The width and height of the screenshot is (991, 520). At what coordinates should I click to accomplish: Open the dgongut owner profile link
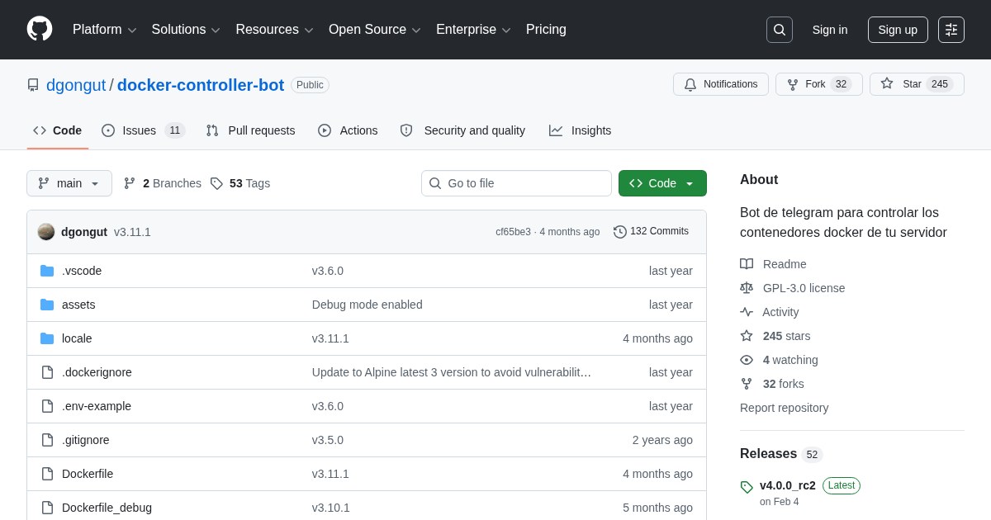pos(76,85)
